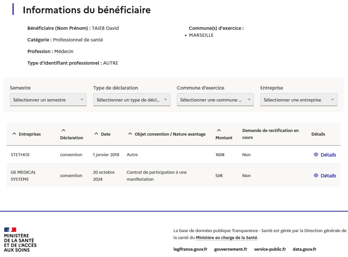This screenshot has width=348, height=257.
Task: Open Détails link for STETHOS
Action: click(328, 155)
